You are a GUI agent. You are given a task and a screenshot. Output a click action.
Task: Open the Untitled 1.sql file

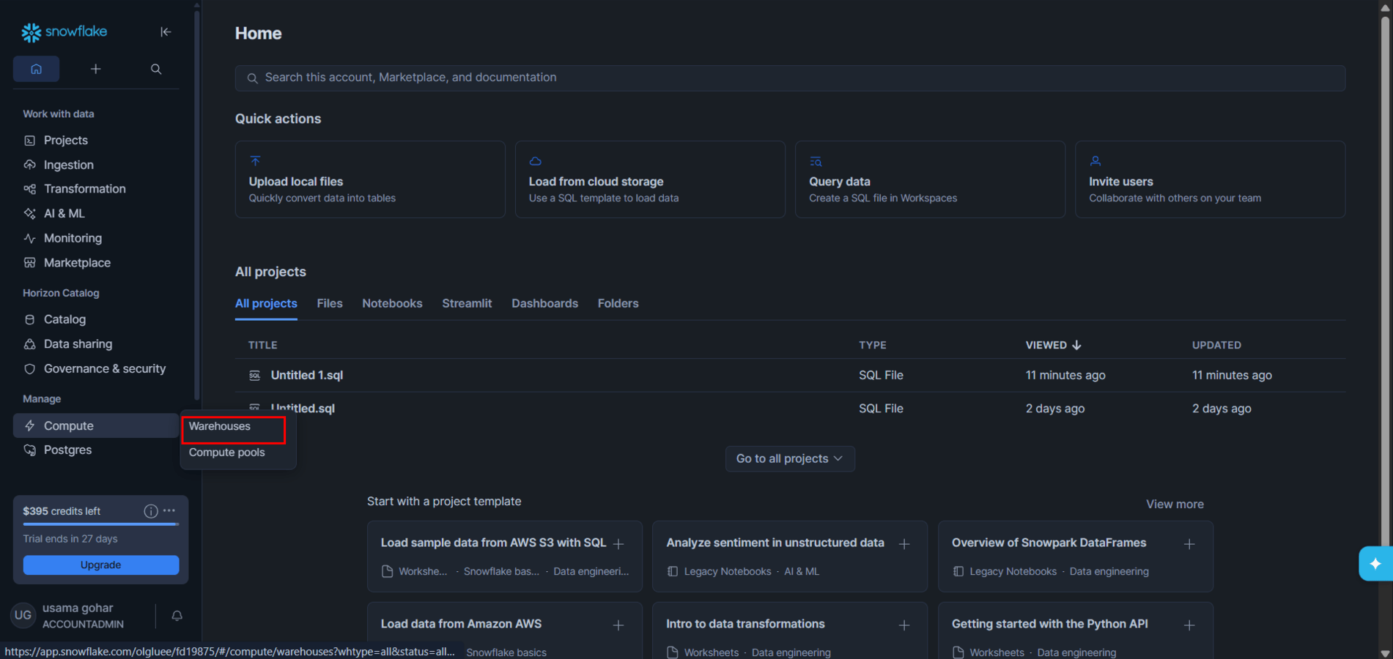pos(307,375)
